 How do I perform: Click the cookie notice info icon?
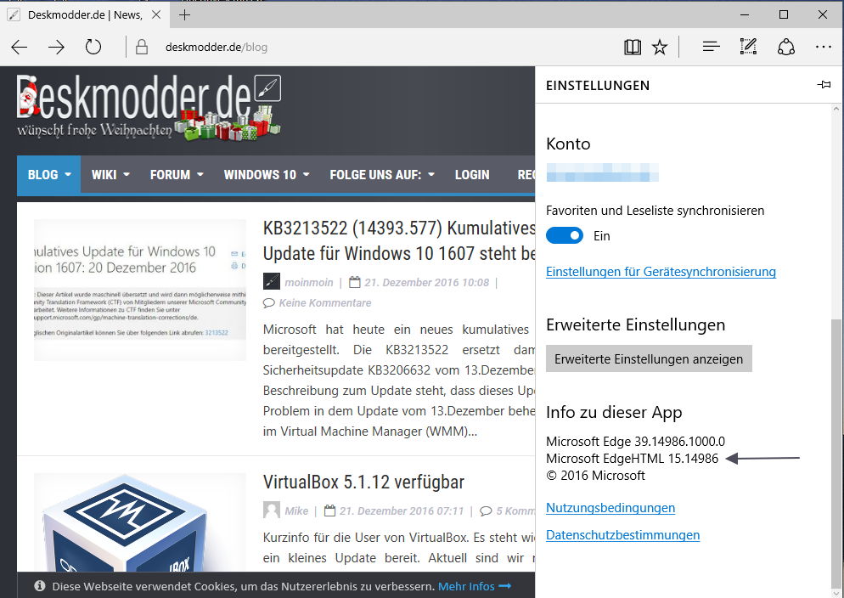[40, 585]
